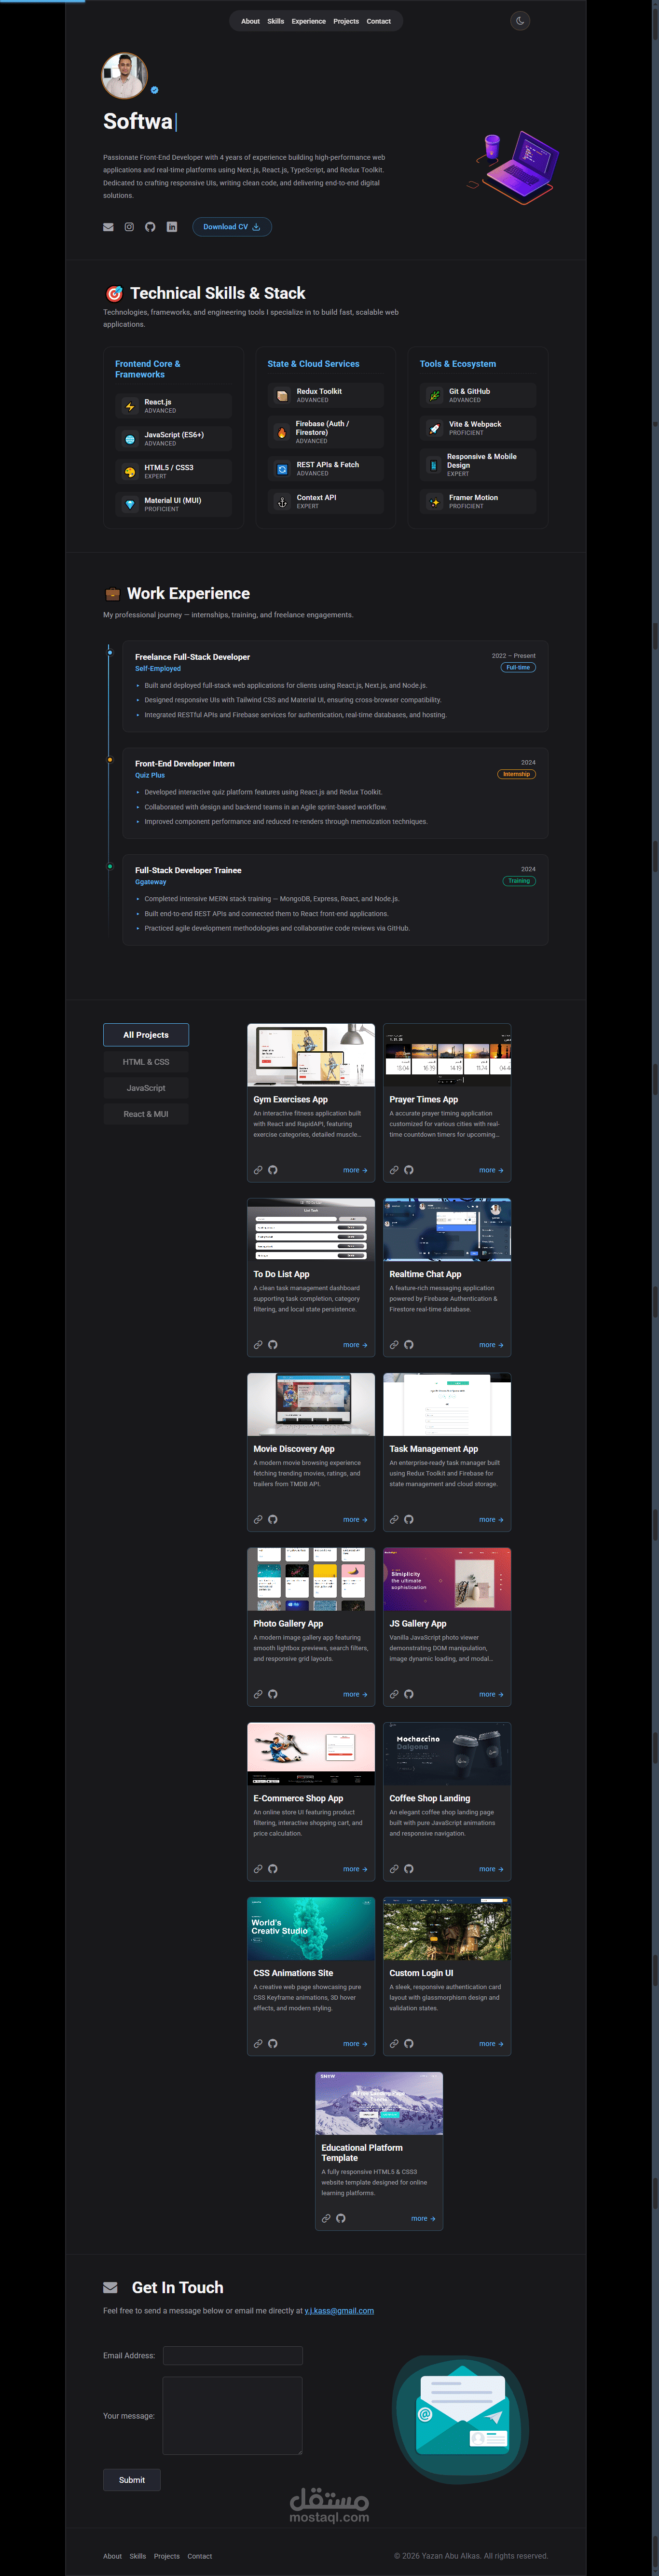Click Skills in the footer links
This screenshot has width=659, height=2576.
click(x=138, y=2556)
